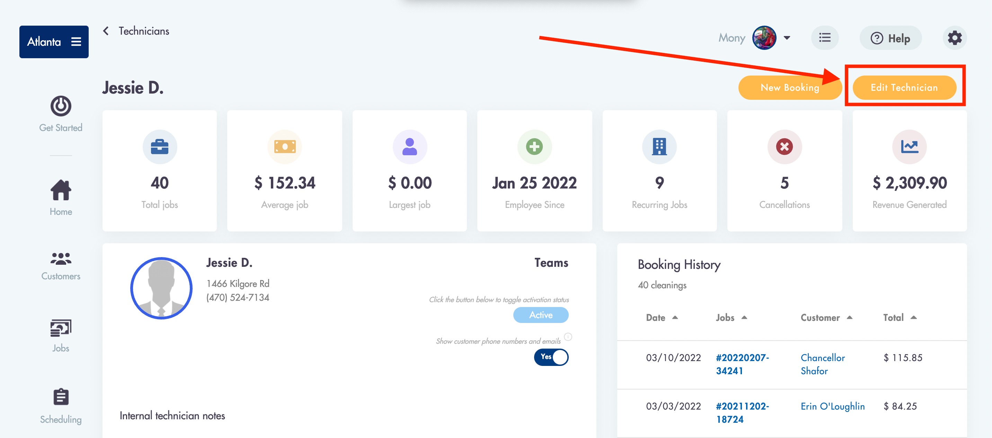The height and width of the screenshot is (438, 992).
Task: Click the list view icon in header
Action: pos(824,38)
